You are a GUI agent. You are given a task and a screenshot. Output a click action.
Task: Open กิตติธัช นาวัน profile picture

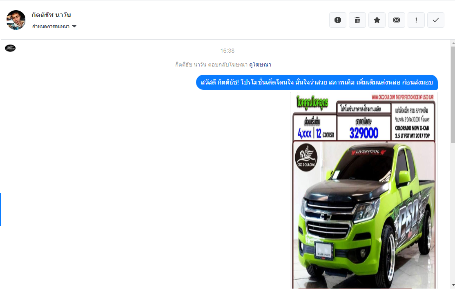point(16,20)
